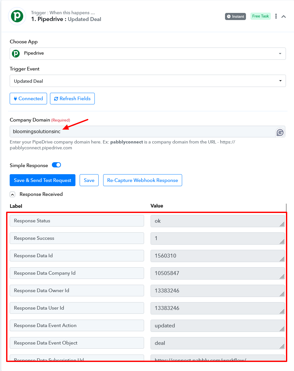This screenshot has height=371, width=294.
Task: Click the Grammarly icon in the domain field
Action: coord(280,132)
